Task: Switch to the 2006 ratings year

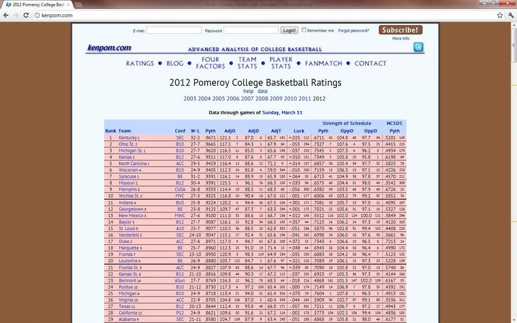Action: tap(233, 99)
